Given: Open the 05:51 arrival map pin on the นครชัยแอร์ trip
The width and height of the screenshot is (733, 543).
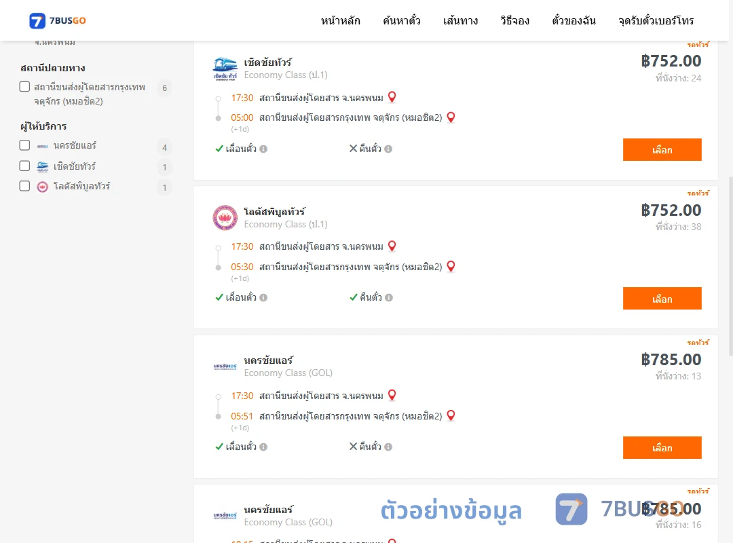Looking at the screenshot, I should pyautogui.click(x=451, y=415).
